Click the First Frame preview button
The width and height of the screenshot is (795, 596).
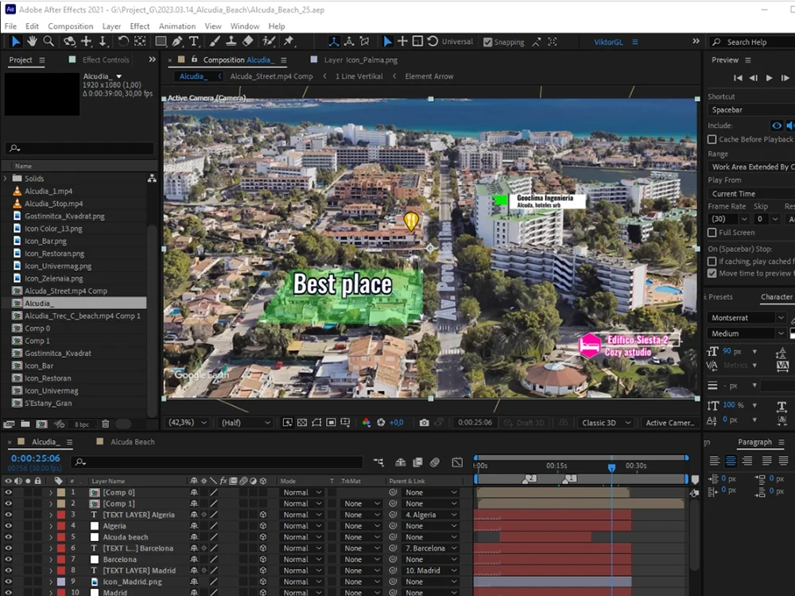pyautogui.click(x=738, y=78)
